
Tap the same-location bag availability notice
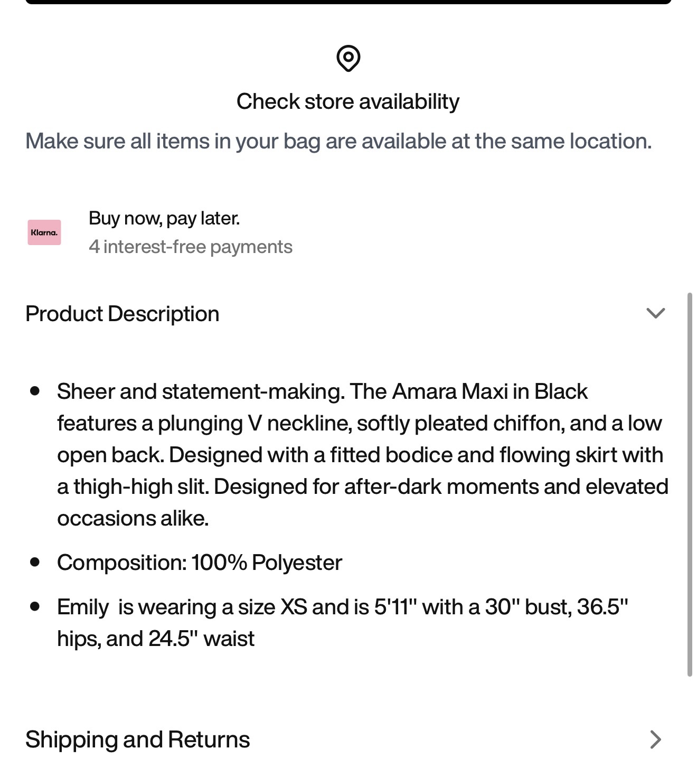coord(338,141)
